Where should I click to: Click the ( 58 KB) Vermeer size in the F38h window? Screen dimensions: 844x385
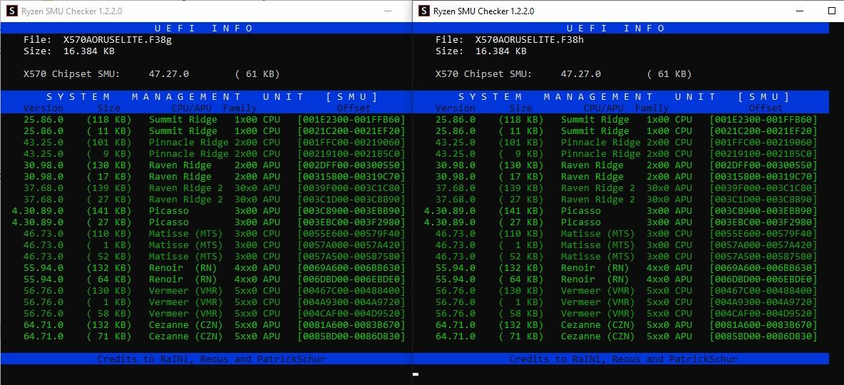522,314
